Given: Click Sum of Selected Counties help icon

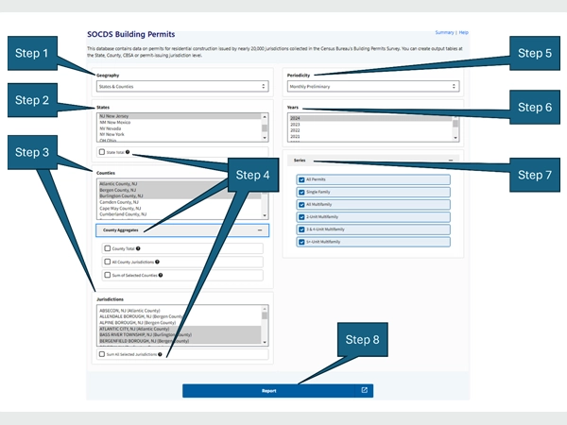Looking at the screenshot, I should [161, 276].
